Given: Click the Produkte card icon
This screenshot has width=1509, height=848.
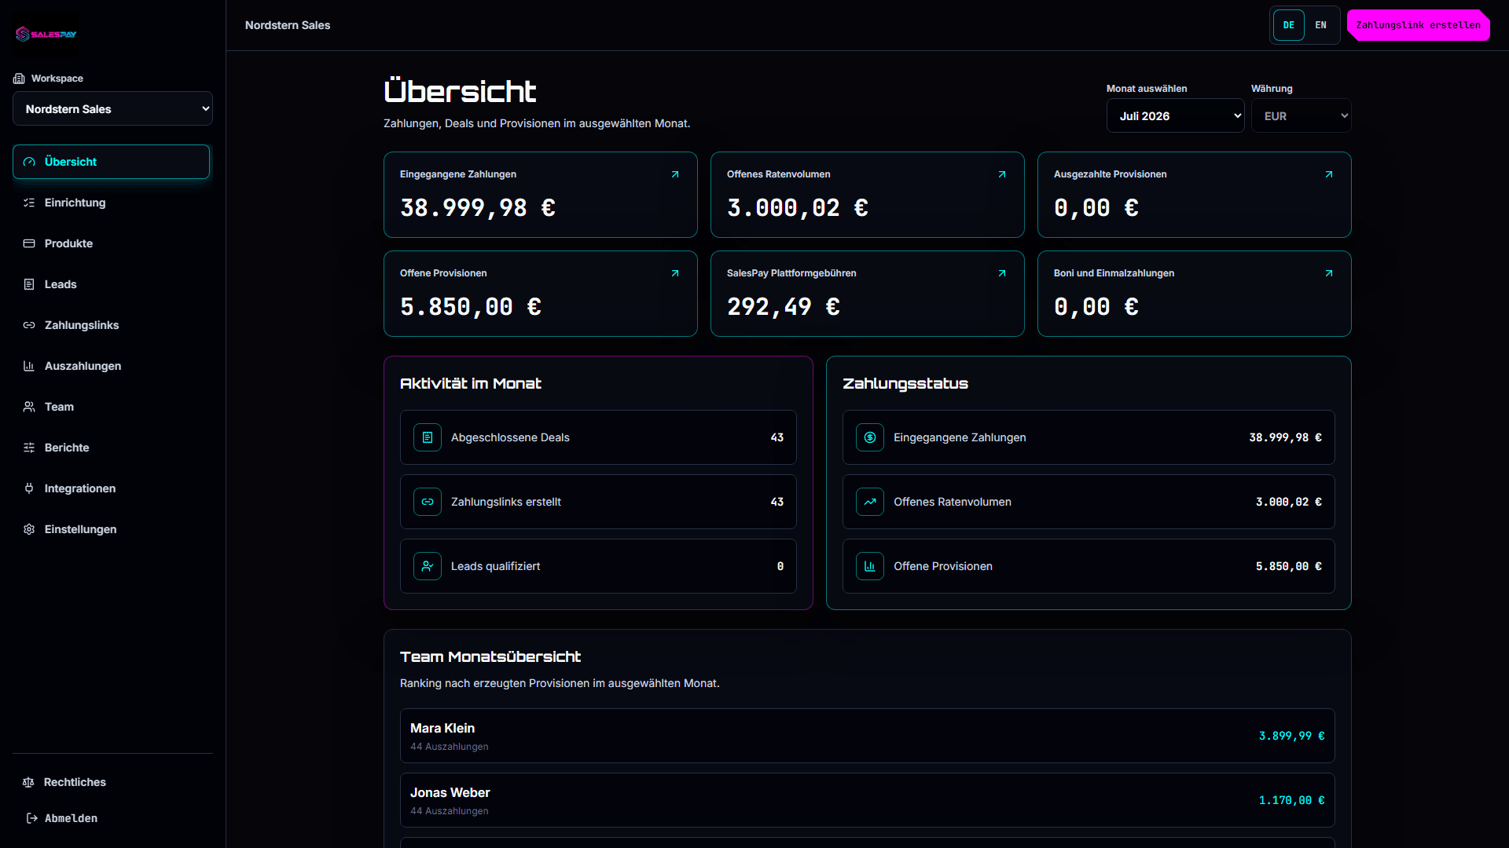Looking at the screenshot, I should 29,243.
